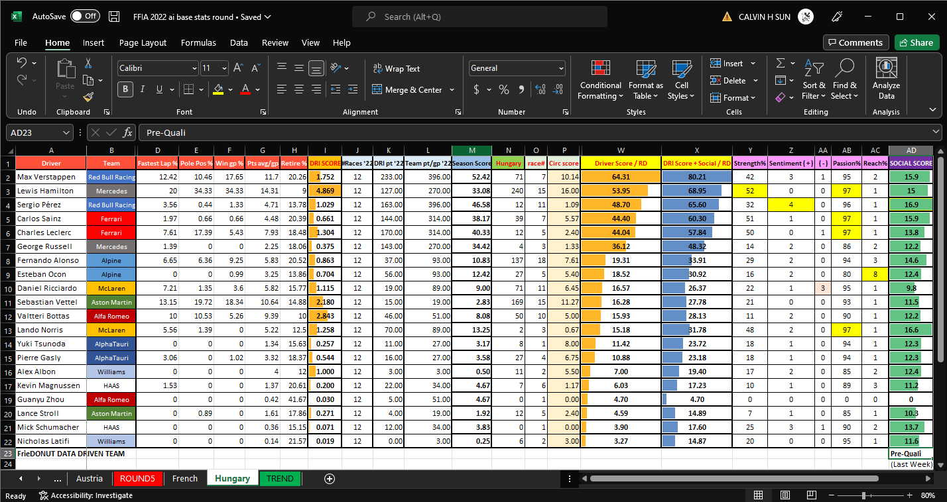
Task: Add a new sheet with plus button
Action: click(x=330, y=478)
